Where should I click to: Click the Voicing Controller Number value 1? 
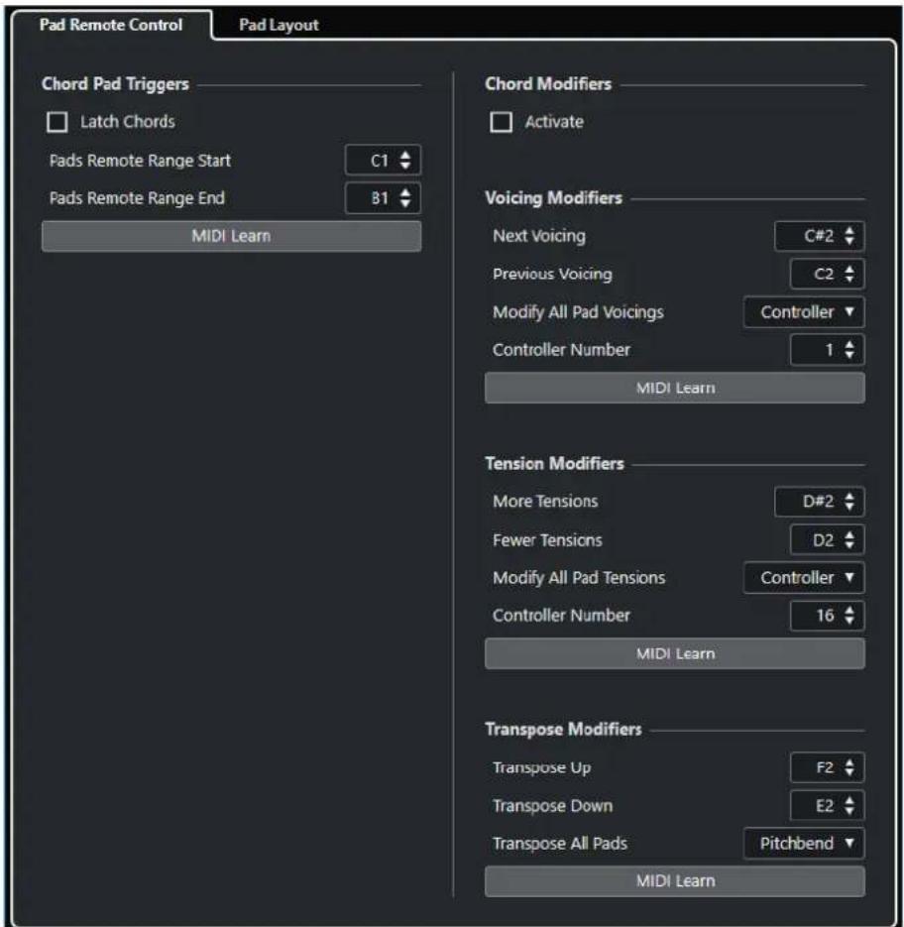click(x=829, y=349)
